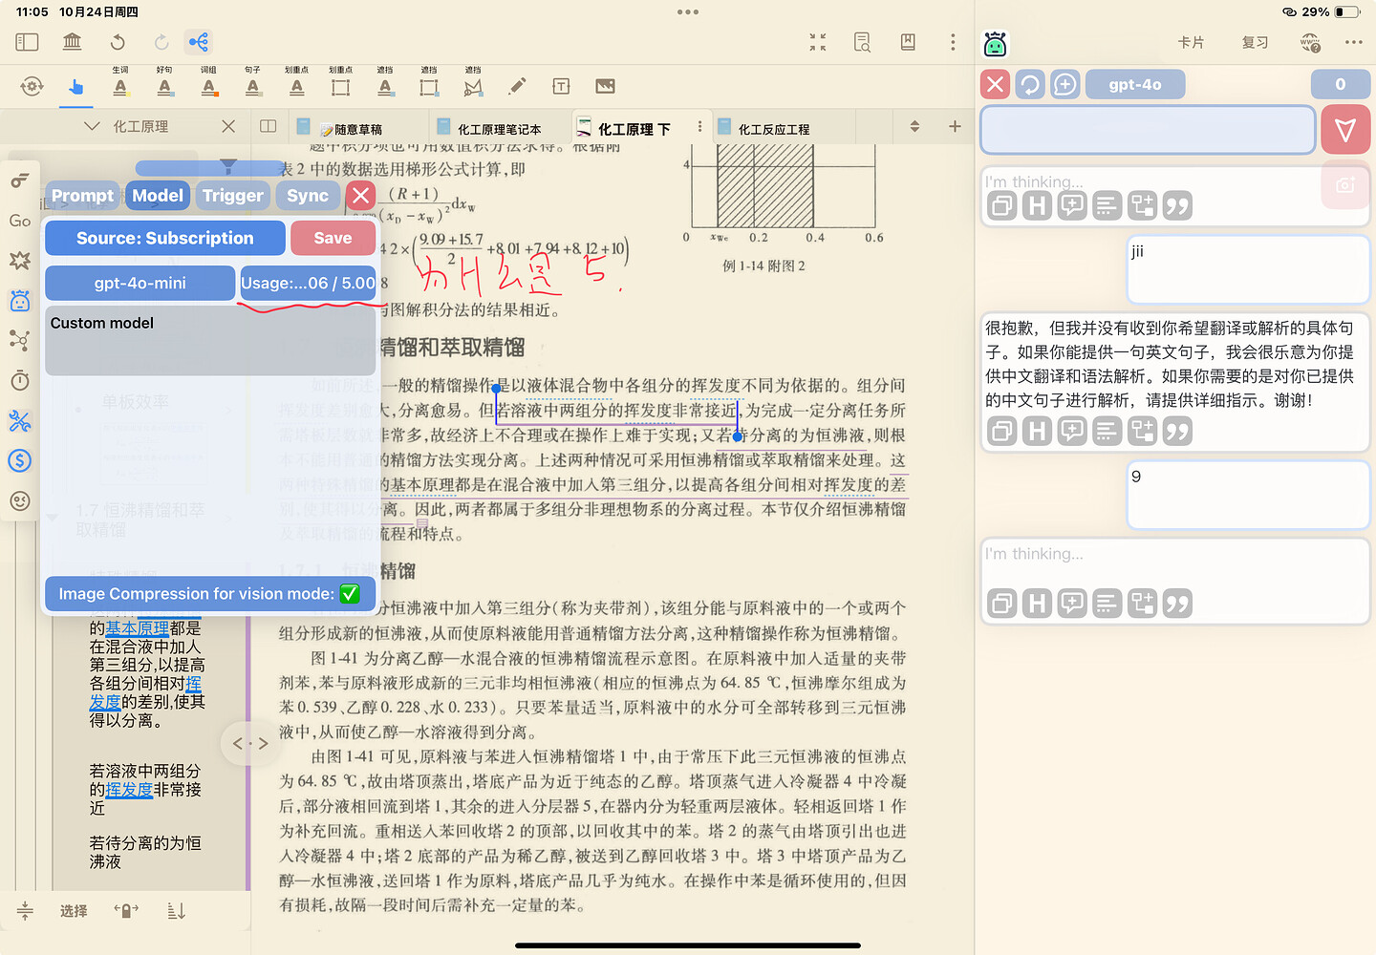
Task: Open Source: Subscription selector
Action: pos(165,238)
